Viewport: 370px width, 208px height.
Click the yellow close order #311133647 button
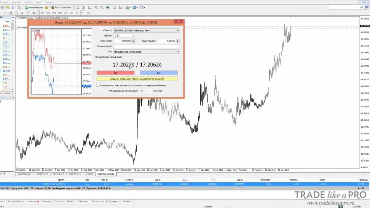coord(137,79)
